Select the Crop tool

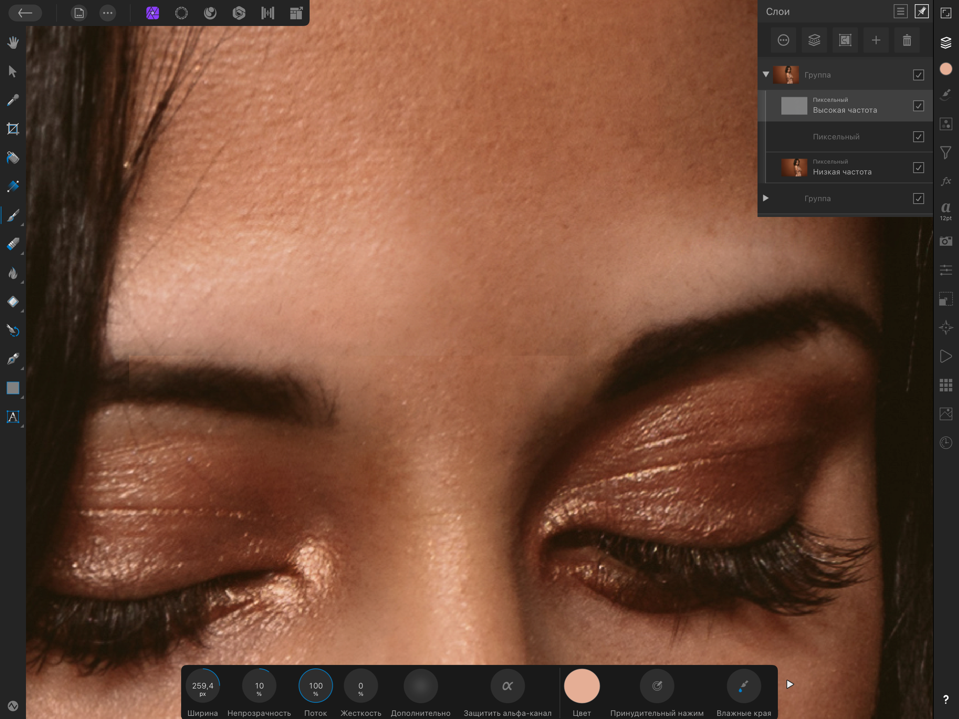point(13,129)
